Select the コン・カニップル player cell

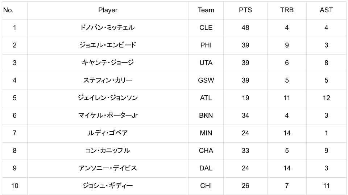point(108,151)
